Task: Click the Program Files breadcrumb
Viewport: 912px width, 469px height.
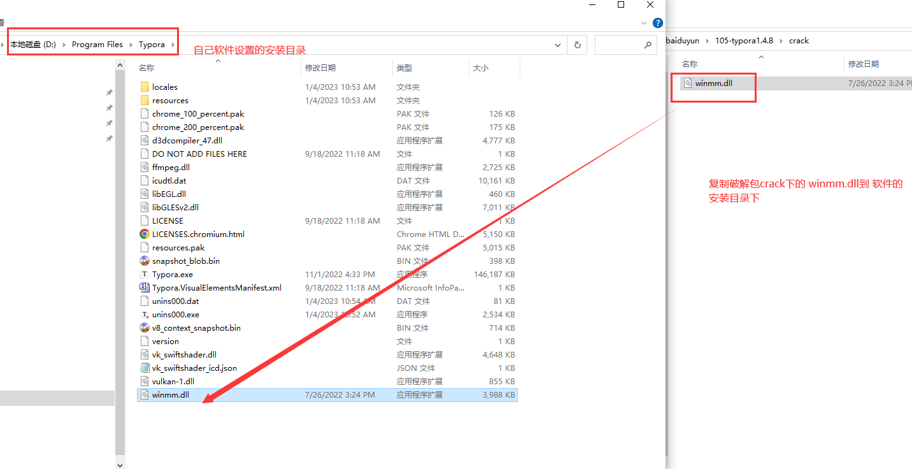Action: pyautogui.click(x=97, y=45)
